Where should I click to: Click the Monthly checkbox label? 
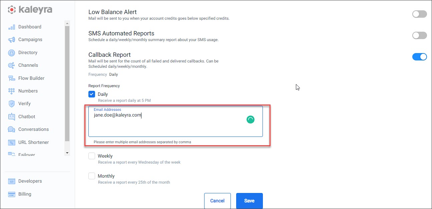pyautogui.click(x=106, y=176)
